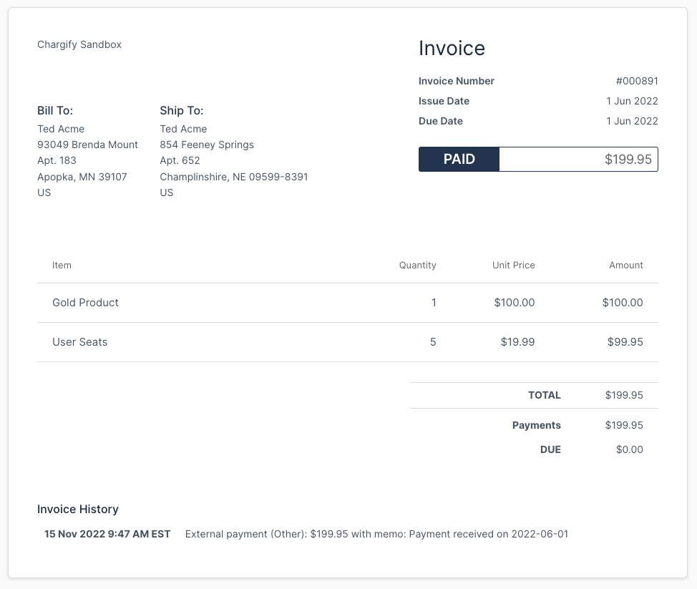Select the Quantity column header
The image size is (697, 589).
click(x=417, y=265)
